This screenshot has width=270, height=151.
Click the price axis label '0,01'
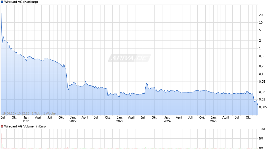(262, 100)
